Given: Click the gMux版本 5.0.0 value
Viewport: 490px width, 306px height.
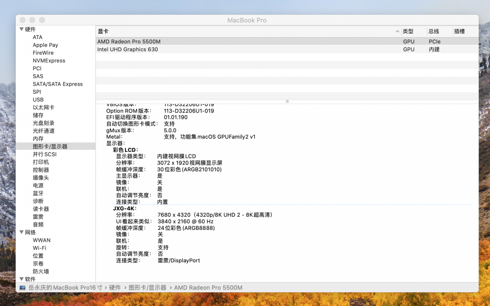Looking at the screenshot, I should pos(170,130).
